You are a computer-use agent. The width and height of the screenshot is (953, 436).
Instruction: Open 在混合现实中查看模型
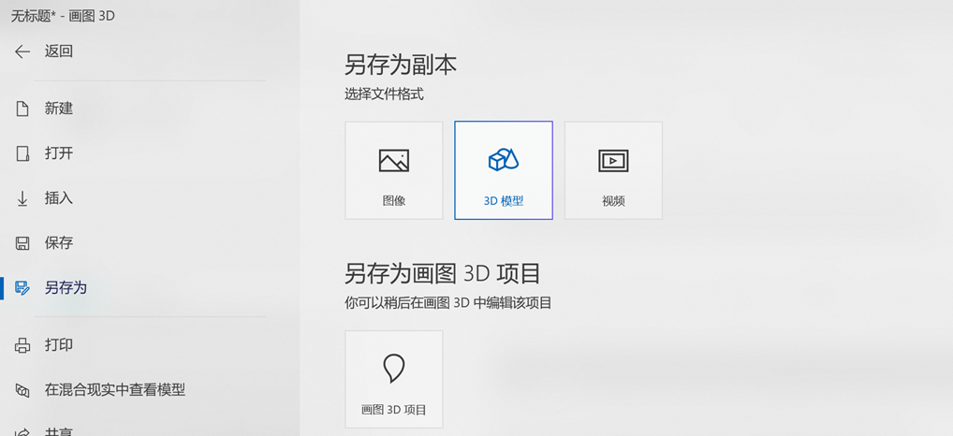(115, 390)
